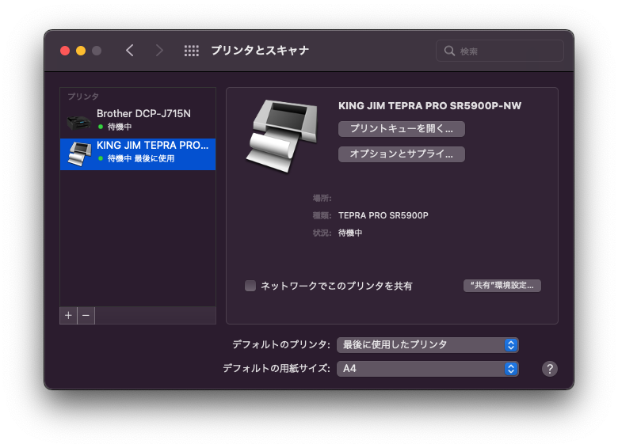Image resolution: width=618 pixels, height=448 pixels.
Task: Show all preferences grid icon
Action: (192, 51)
